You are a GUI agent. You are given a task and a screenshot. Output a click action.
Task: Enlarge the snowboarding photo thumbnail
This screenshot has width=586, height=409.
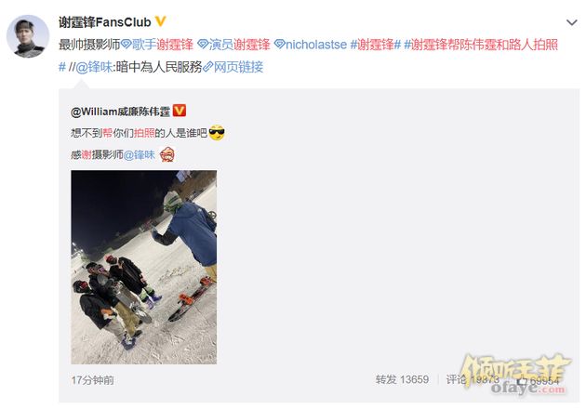click(x=144, y=267)
